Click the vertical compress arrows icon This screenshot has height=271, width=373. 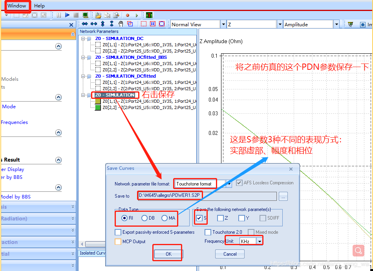pyautogui.click(x=112, y=24)
